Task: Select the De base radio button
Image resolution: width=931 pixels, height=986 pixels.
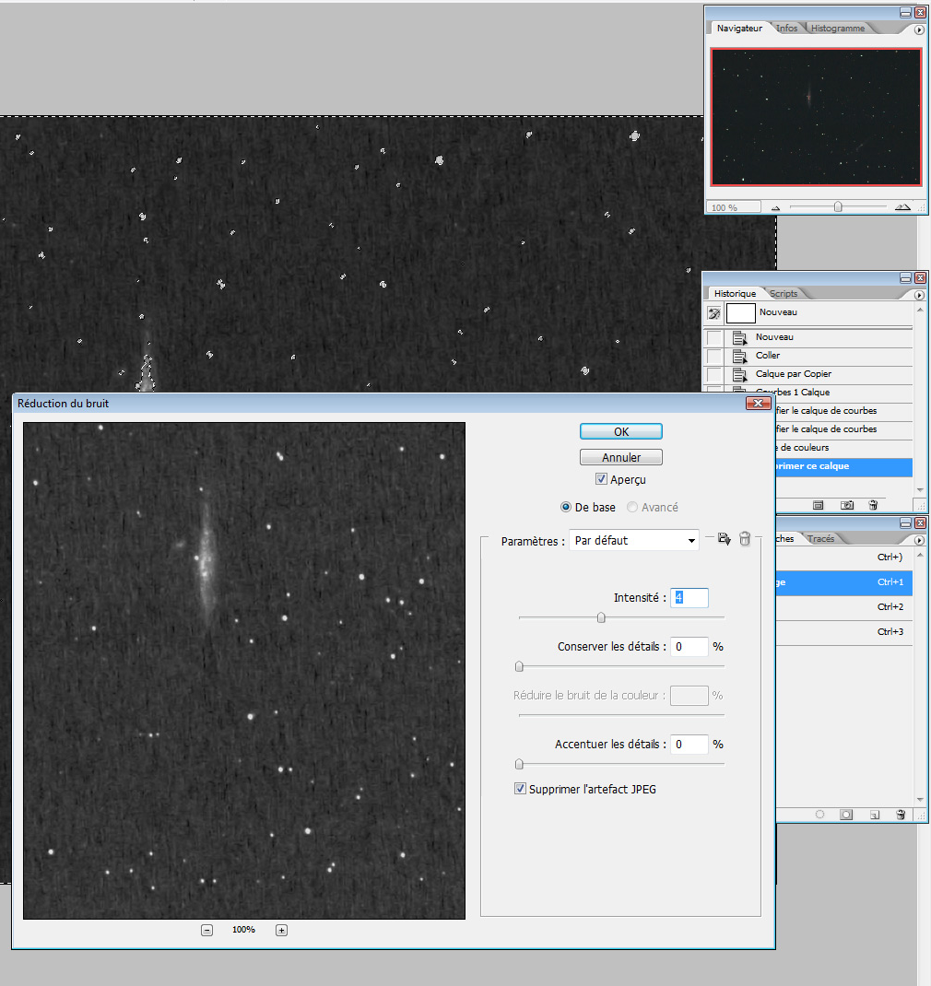Action: tap(566, 507)
